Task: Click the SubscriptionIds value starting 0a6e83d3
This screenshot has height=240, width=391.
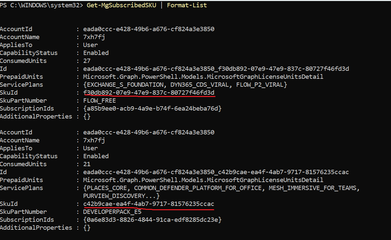Action: pos(152,219)
